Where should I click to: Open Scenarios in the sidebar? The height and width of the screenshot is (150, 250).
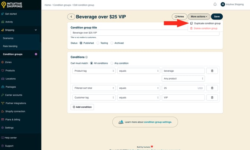[x=8, y=38]
